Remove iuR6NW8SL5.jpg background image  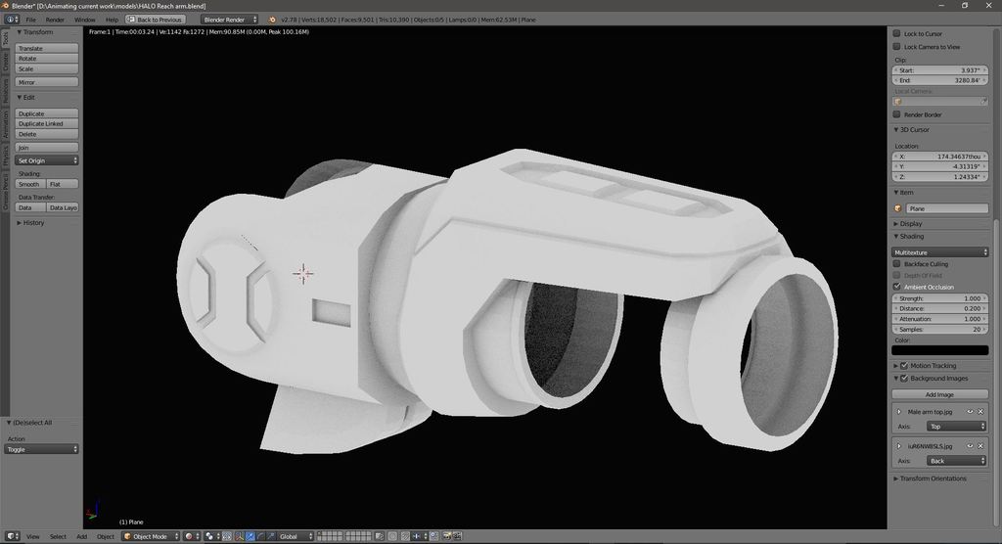click(980, 446)
